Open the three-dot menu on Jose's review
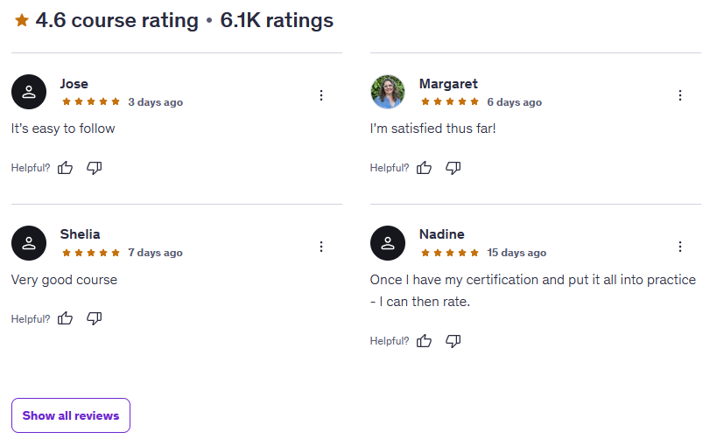 click(321, 95)
